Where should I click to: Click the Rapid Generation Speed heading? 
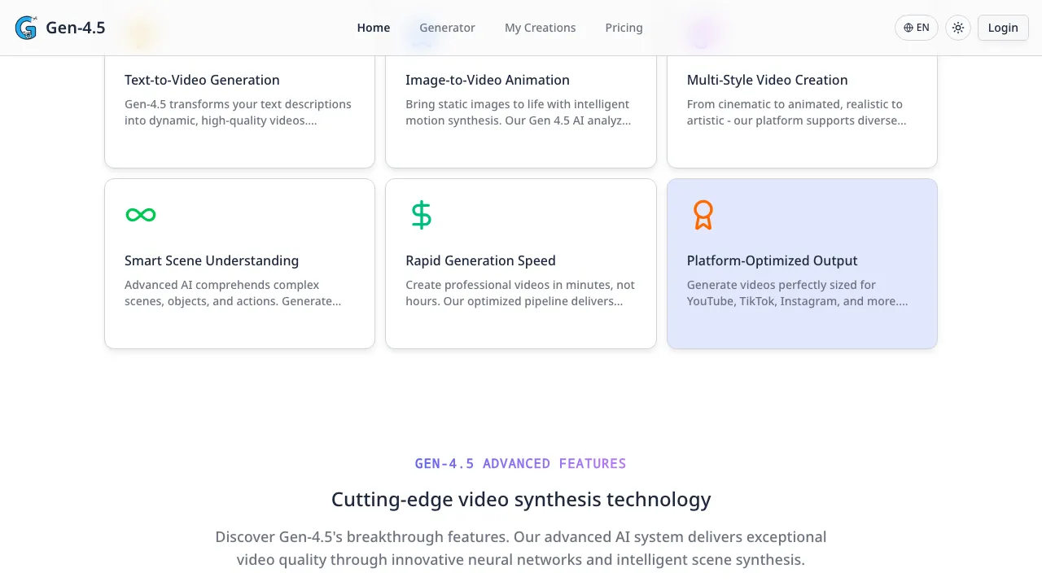(480, 260)
